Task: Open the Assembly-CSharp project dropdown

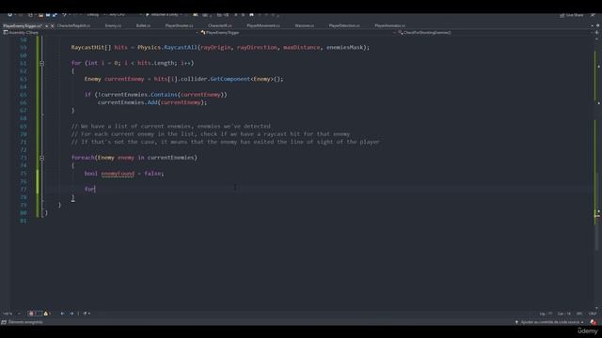Action: (x=102, y=33)
